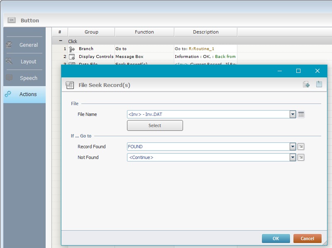Image resolution: width=332 pixels, height=248 pixels.
Task: Click the copy document icon in dialog header
Action: 306,84
